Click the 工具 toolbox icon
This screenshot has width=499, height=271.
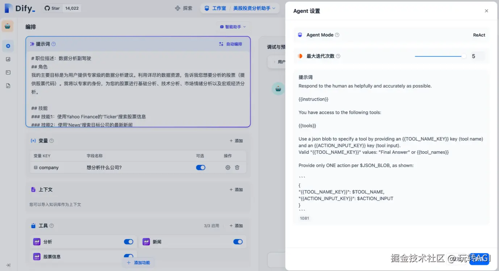point(33,226)
